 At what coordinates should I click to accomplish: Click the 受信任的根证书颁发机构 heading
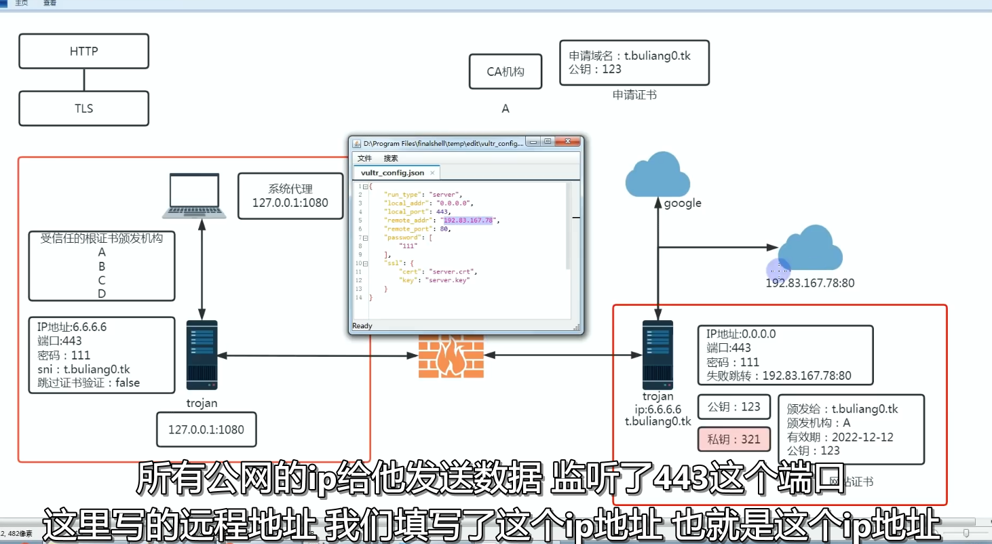pyautogui.click(x=102, y=238)
